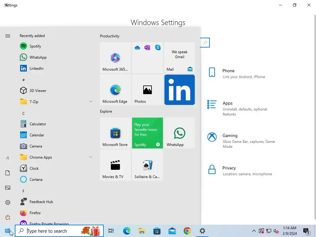The image size is (316, 237).
Task: Click the '#' letter index header
Action: 23,80
